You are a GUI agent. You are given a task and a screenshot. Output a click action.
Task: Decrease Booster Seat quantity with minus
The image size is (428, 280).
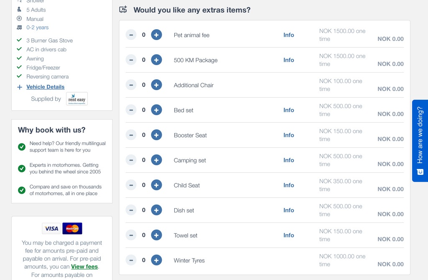131,135
